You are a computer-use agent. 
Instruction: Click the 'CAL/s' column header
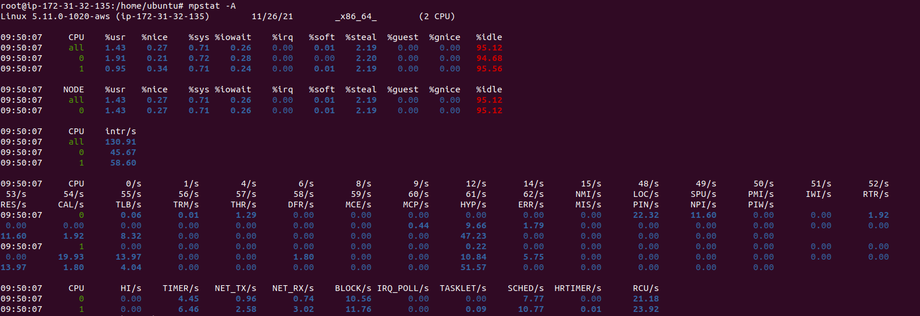[71, 204]
